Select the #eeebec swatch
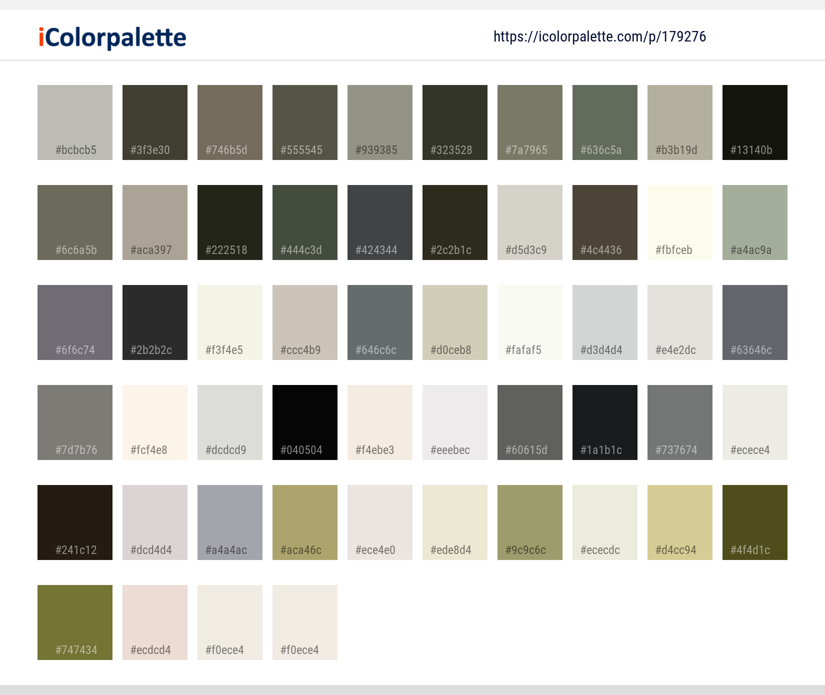The height and width of the screenshot is (695, 825). tap(455, 422)
